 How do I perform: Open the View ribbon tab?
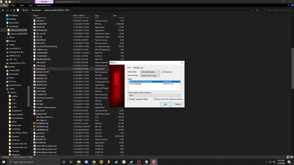[31, 5]
